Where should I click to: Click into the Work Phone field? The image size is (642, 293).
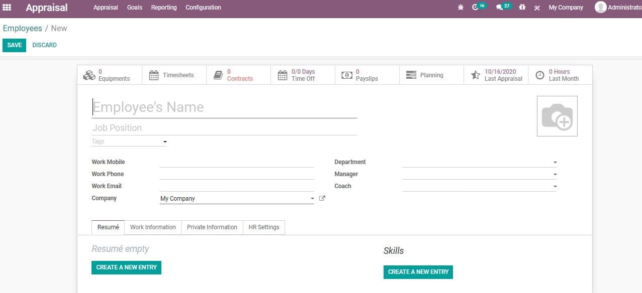(x=237, y=174)
